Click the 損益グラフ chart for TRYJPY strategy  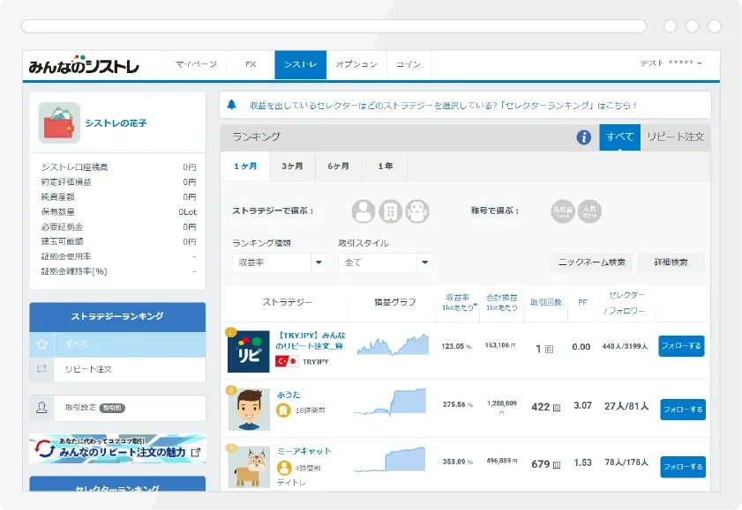click(x=394, y=345)
